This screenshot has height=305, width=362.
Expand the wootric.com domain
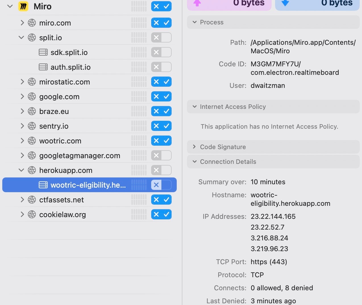point(22,141)
